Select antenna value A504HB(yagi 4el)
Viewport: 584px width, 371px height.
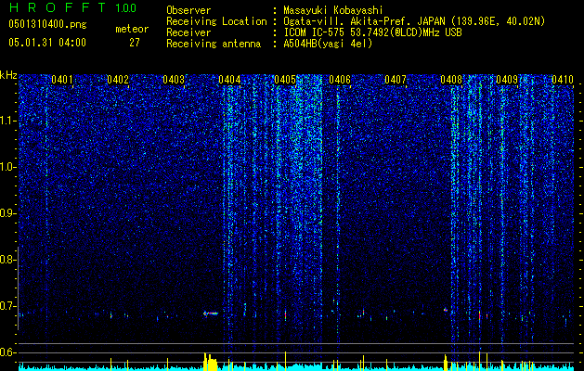tap(328, 44)
